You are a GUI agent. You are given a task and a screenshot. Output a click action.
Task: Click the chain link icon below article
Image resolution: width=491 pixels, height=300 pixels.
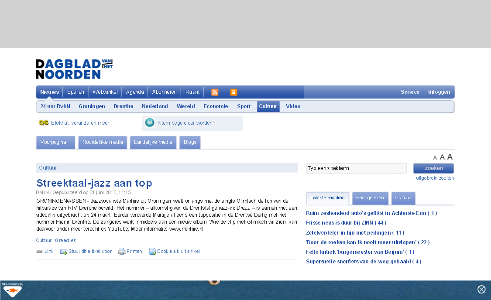click(x=39, y=251)
